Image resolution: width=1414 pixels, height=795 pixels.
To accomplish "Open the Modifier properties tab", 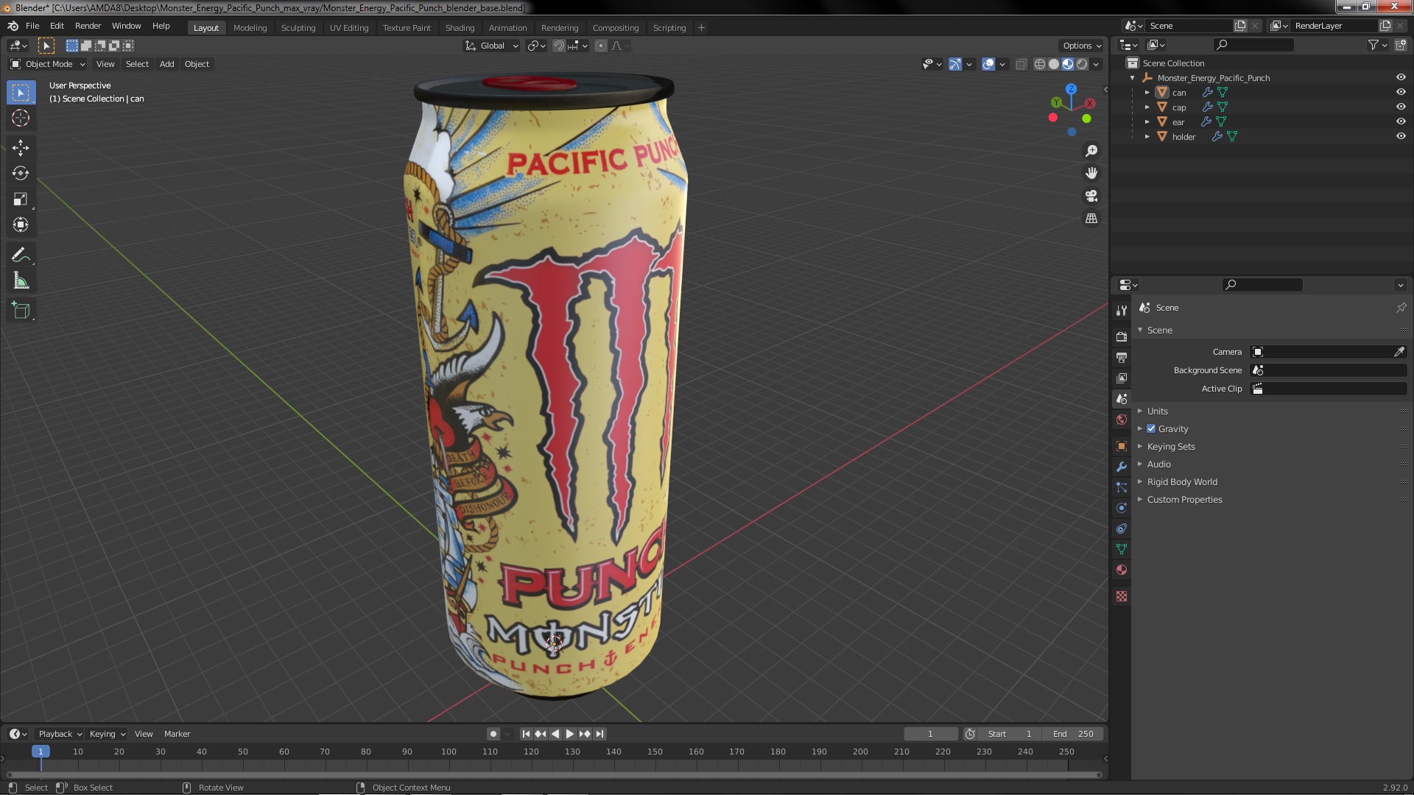I will [x=1122, y=467].
